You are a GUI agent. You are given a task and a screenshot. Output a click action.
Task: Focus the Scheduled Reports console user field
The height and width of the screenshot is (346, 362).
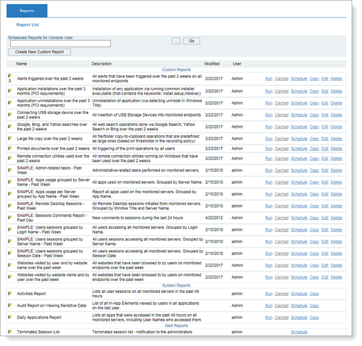point(59,44)
